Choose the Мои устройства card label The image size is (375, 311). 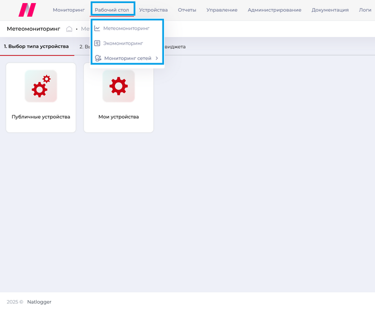pyautogui.click(x=118, y=117)
